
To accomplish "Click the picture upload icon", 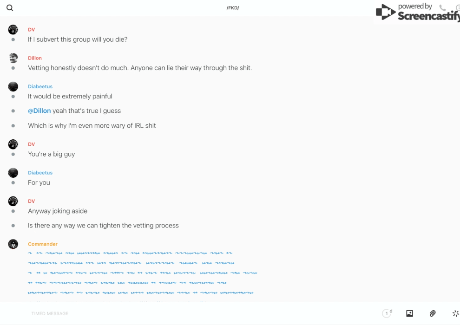I will click(x=409, y=313).
